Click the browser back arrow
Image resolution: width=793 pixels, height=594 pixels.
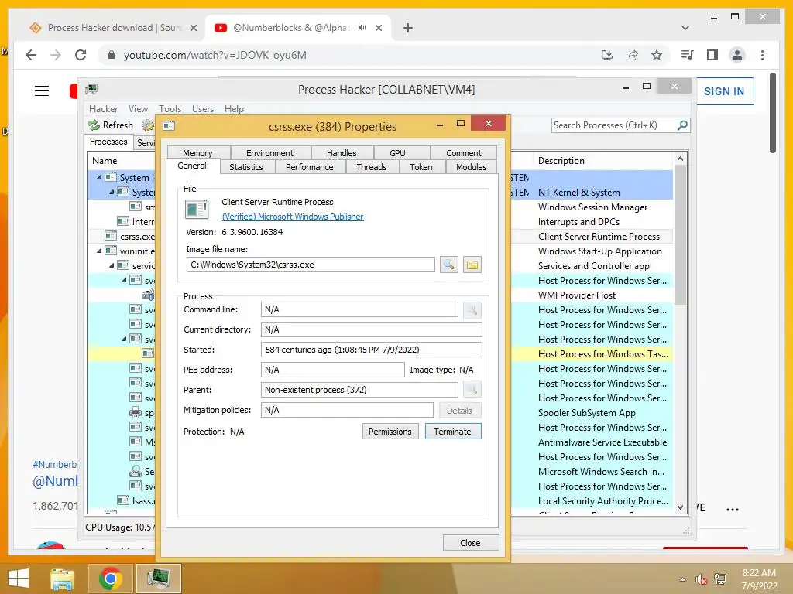point(31,55)
